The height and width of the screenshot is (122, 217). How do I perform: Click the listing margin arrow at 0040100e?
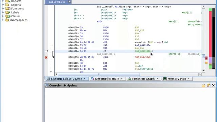(x=46, y=51)
